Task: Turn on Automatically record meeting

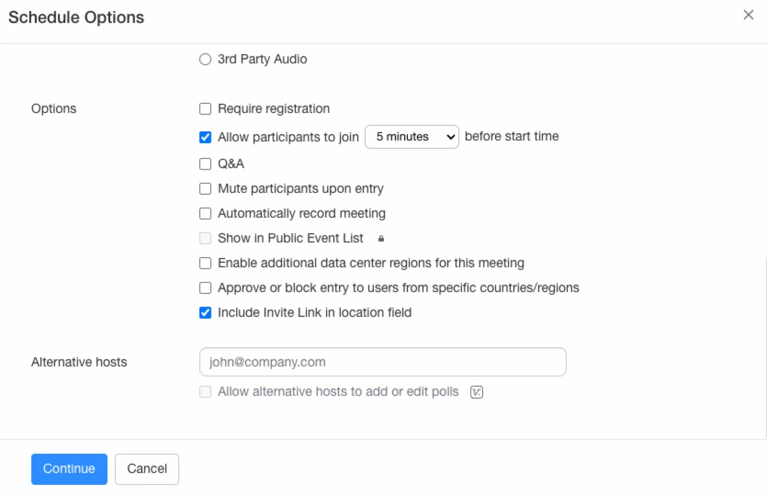Action: pos(205,214)
